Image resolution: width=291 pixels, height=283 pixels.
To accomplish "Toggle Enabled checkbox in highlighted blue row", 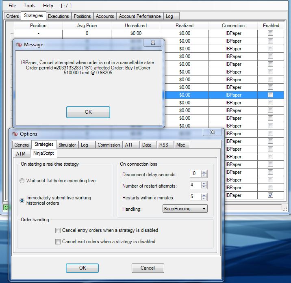I will pos(270,95).
